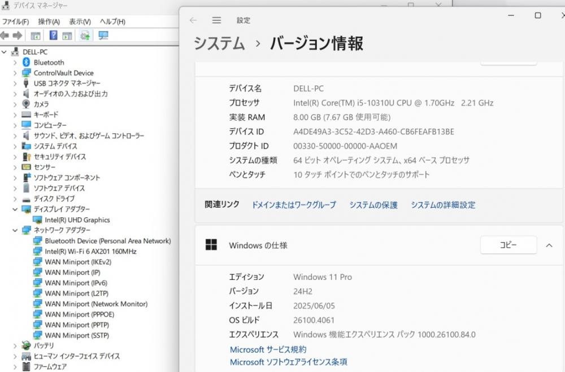The image size is (565, 372).
Task: Click the product ID 00330-50000-00000-AAOEM
Action: [x=345, y=146]
